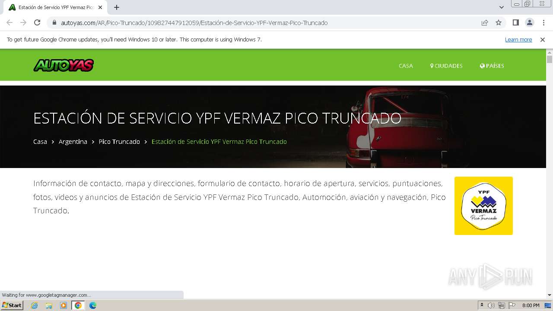The image size is (553, 311).
Task: Open File Explorer from taskbar
Action: (x=49, y=305)
